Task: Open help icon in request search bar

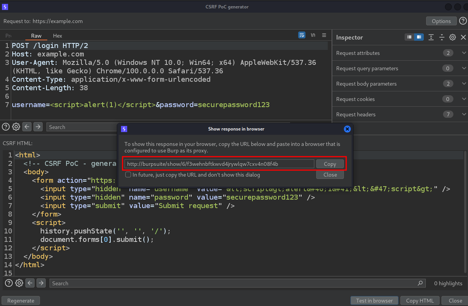Action: click(x=6, y=127)
